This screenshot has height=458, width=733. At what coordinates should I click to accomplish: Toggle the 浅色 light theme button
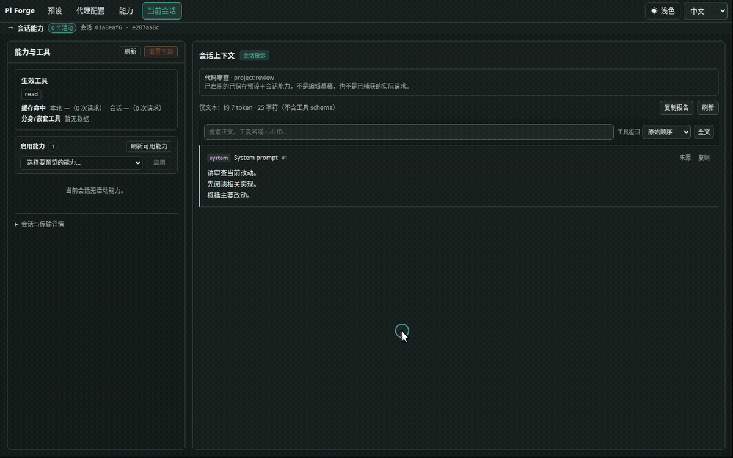[x=662, y=11]
